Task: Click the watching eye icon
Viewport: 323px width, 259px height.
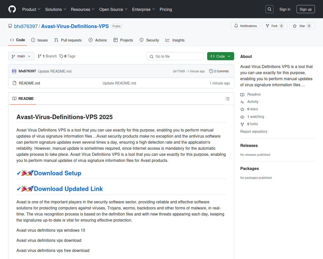Action: [x=242, y=117]
